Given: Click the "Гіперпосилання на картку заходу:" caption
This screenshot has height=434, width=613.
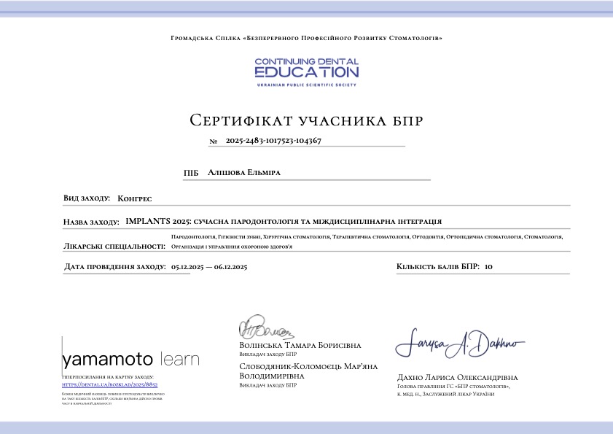Looking at the screenshot, I should click(x=107, y=377).
